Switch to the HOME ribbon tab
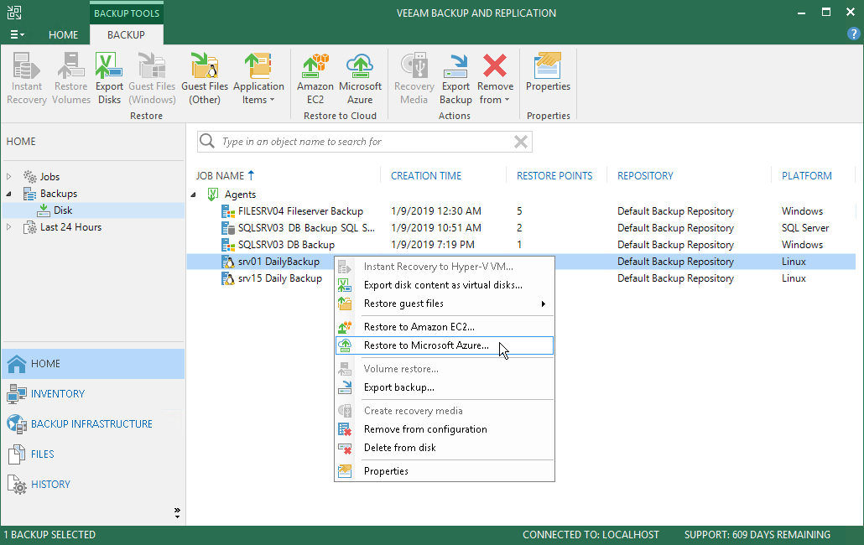 point(64,34)
